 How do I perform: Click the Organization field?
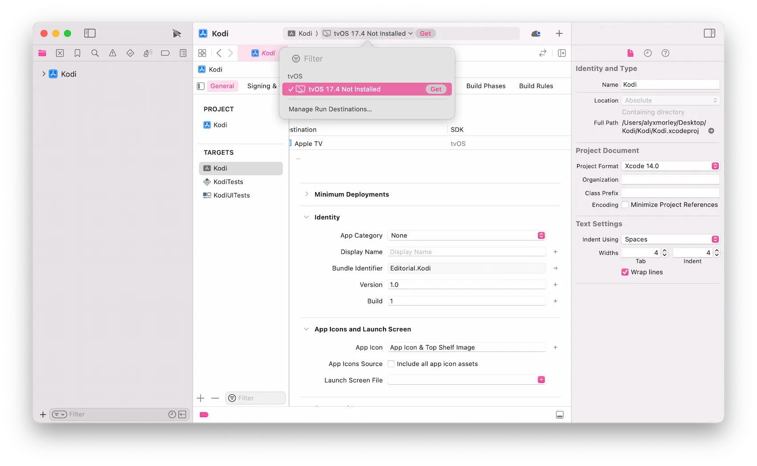coord(670,180)
